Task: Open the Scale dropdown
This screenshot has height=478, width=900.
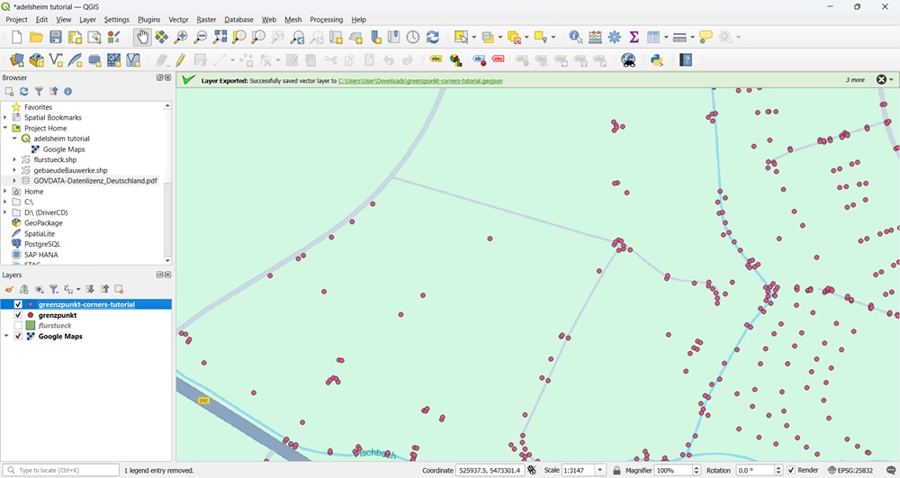Action: point(600,470)
